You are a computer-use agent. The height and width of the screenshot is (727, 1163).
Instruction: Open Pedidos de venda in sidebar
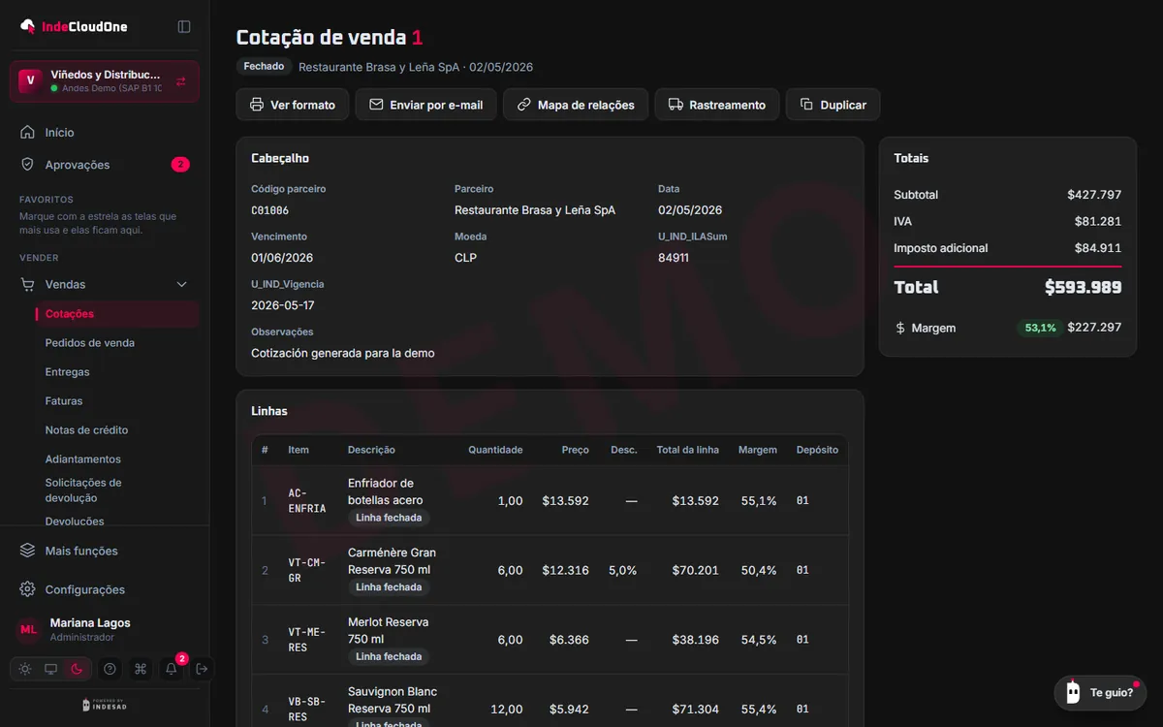click(x=90, y=343)
